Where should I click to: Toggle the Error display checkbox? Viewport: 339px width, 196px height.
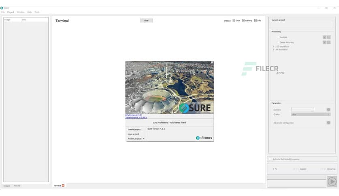point(234,21)
